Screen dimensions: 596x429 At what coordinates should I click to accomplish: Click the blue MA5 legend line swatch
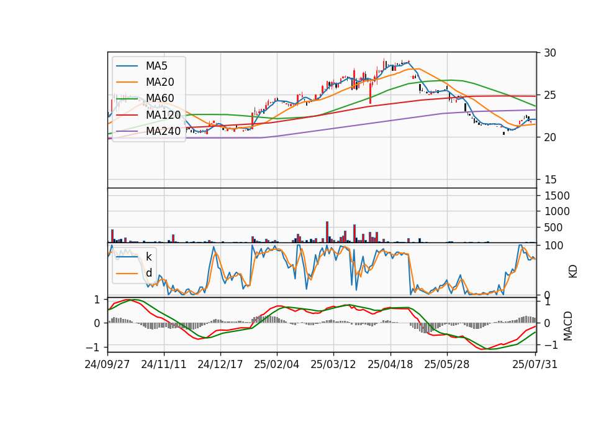[x=127, y=66]
